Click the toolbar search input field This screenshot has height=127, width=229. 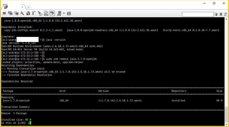pyautogui.click(x=198, y=14)
